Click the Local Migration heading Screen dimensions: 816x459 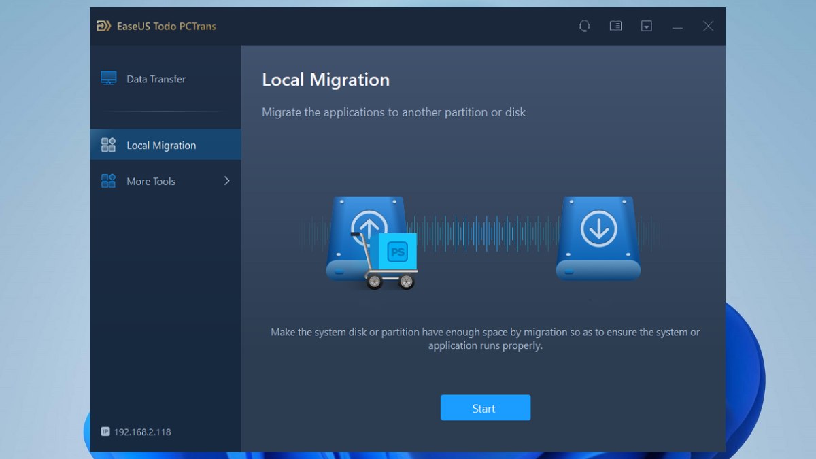pos(326,80)
